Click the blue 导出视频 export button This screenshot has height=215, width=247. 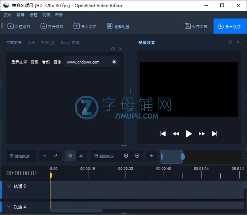pos(230,26)
